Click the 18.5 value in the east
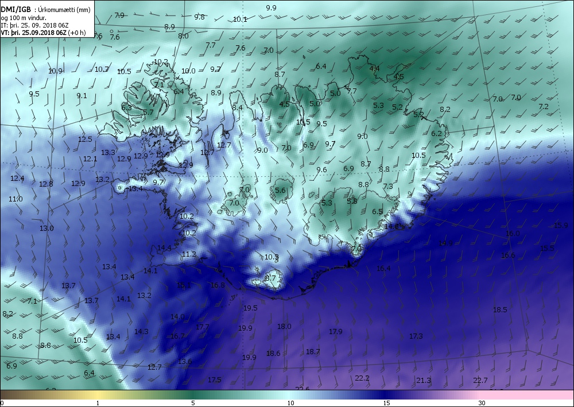The width and height of the screenshot is (574, 407). point(500,309)
